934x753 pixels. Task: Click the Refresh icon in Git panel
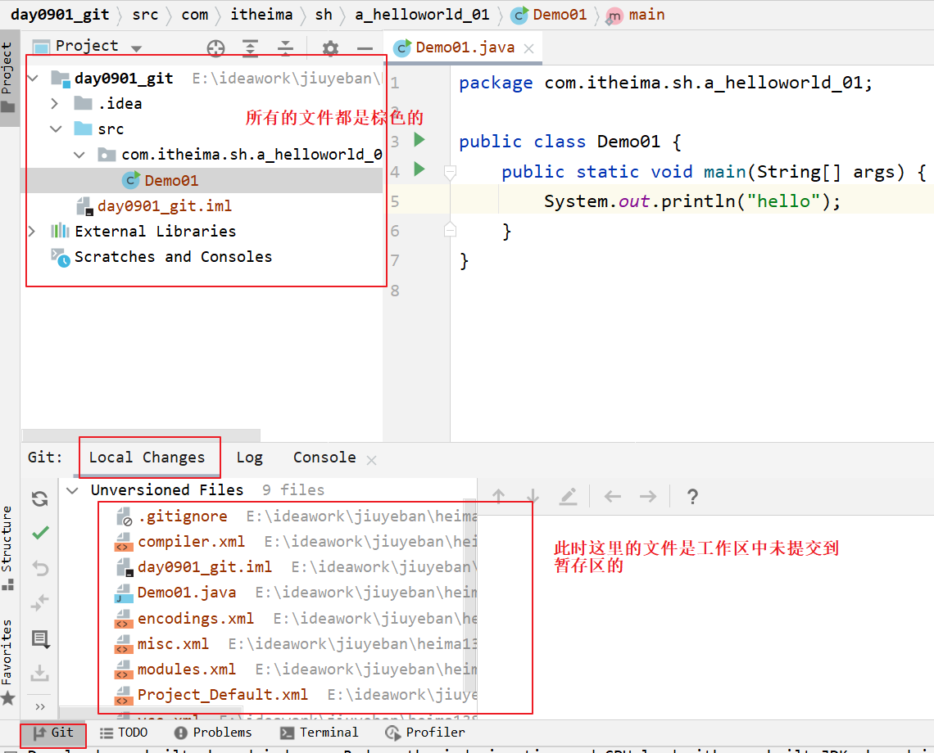pos(39,499)
